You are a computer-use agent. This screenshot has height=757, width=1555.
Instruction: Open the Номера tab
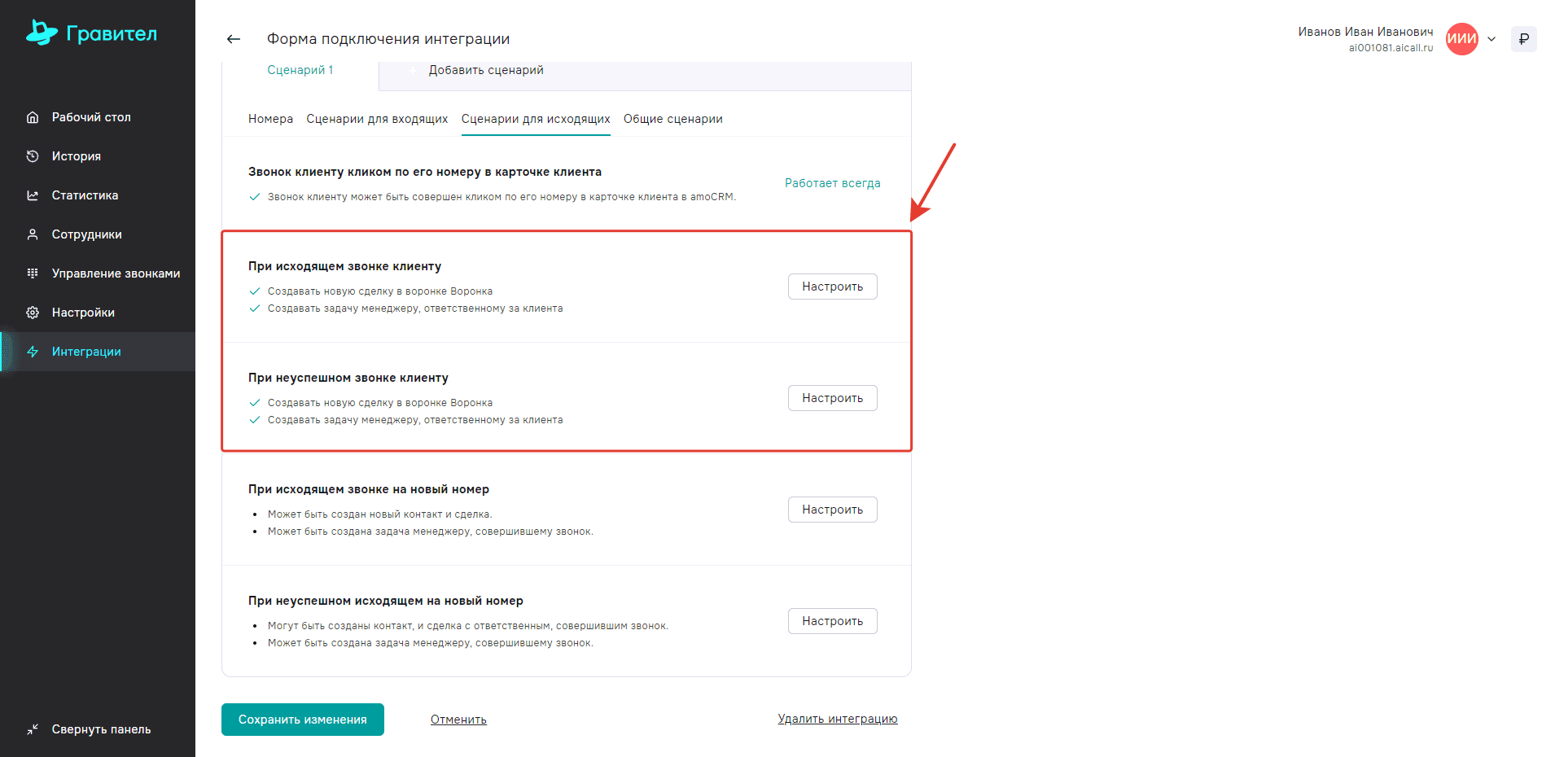click(270, 119)
